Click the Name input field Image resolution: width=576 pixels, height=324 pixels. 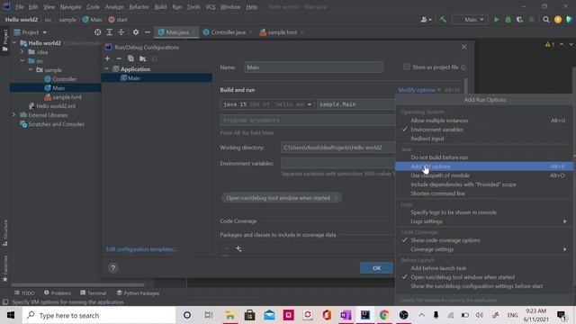click(313, 67)
